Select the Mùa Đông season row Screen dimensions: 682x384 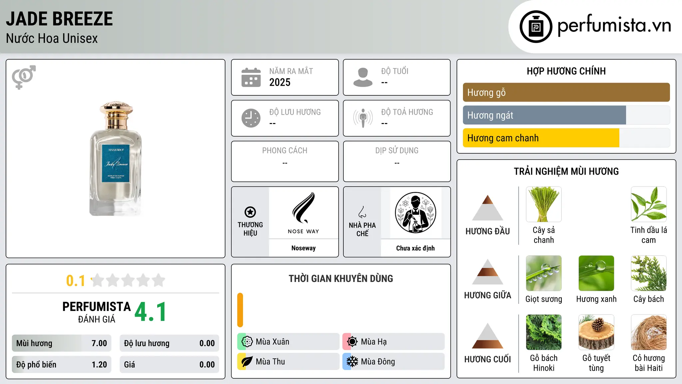pos(394,362)
